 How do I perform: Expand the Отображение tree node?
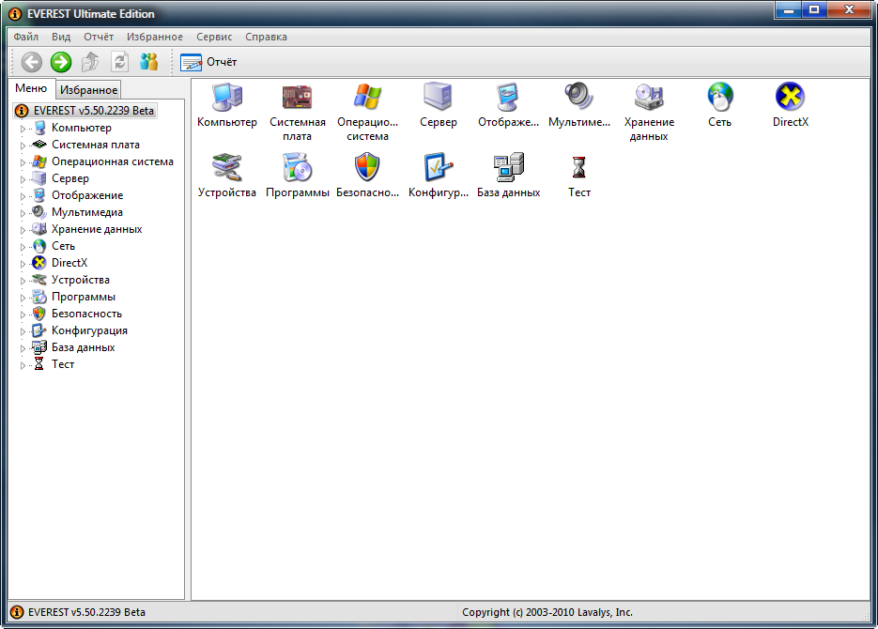point(23,196)
